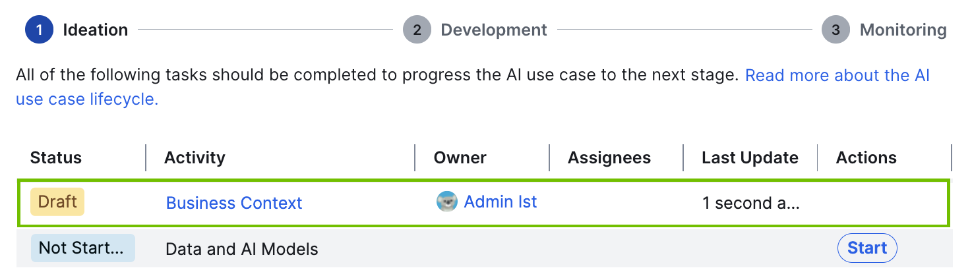Sort by the Owner column header
Image resolution: width=972 pixels, height=276 pixels.
[x=460, y=158]
